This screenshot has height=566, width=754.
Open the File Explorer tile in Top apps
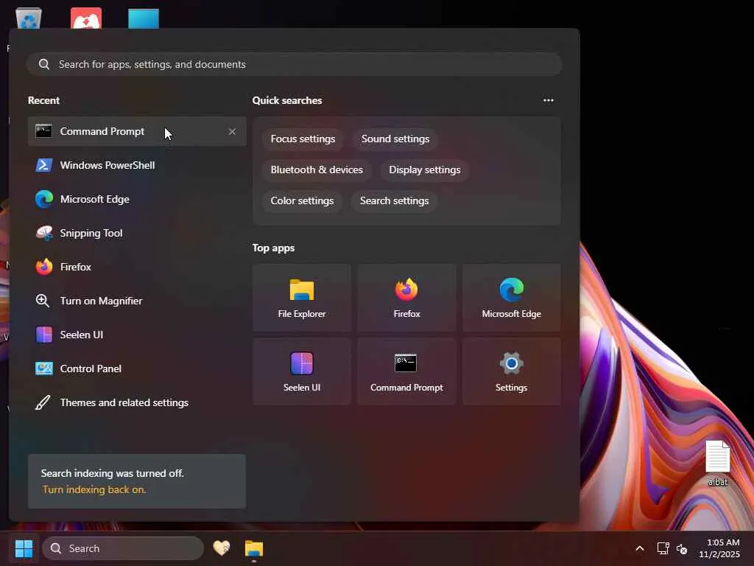coord(301,298)
